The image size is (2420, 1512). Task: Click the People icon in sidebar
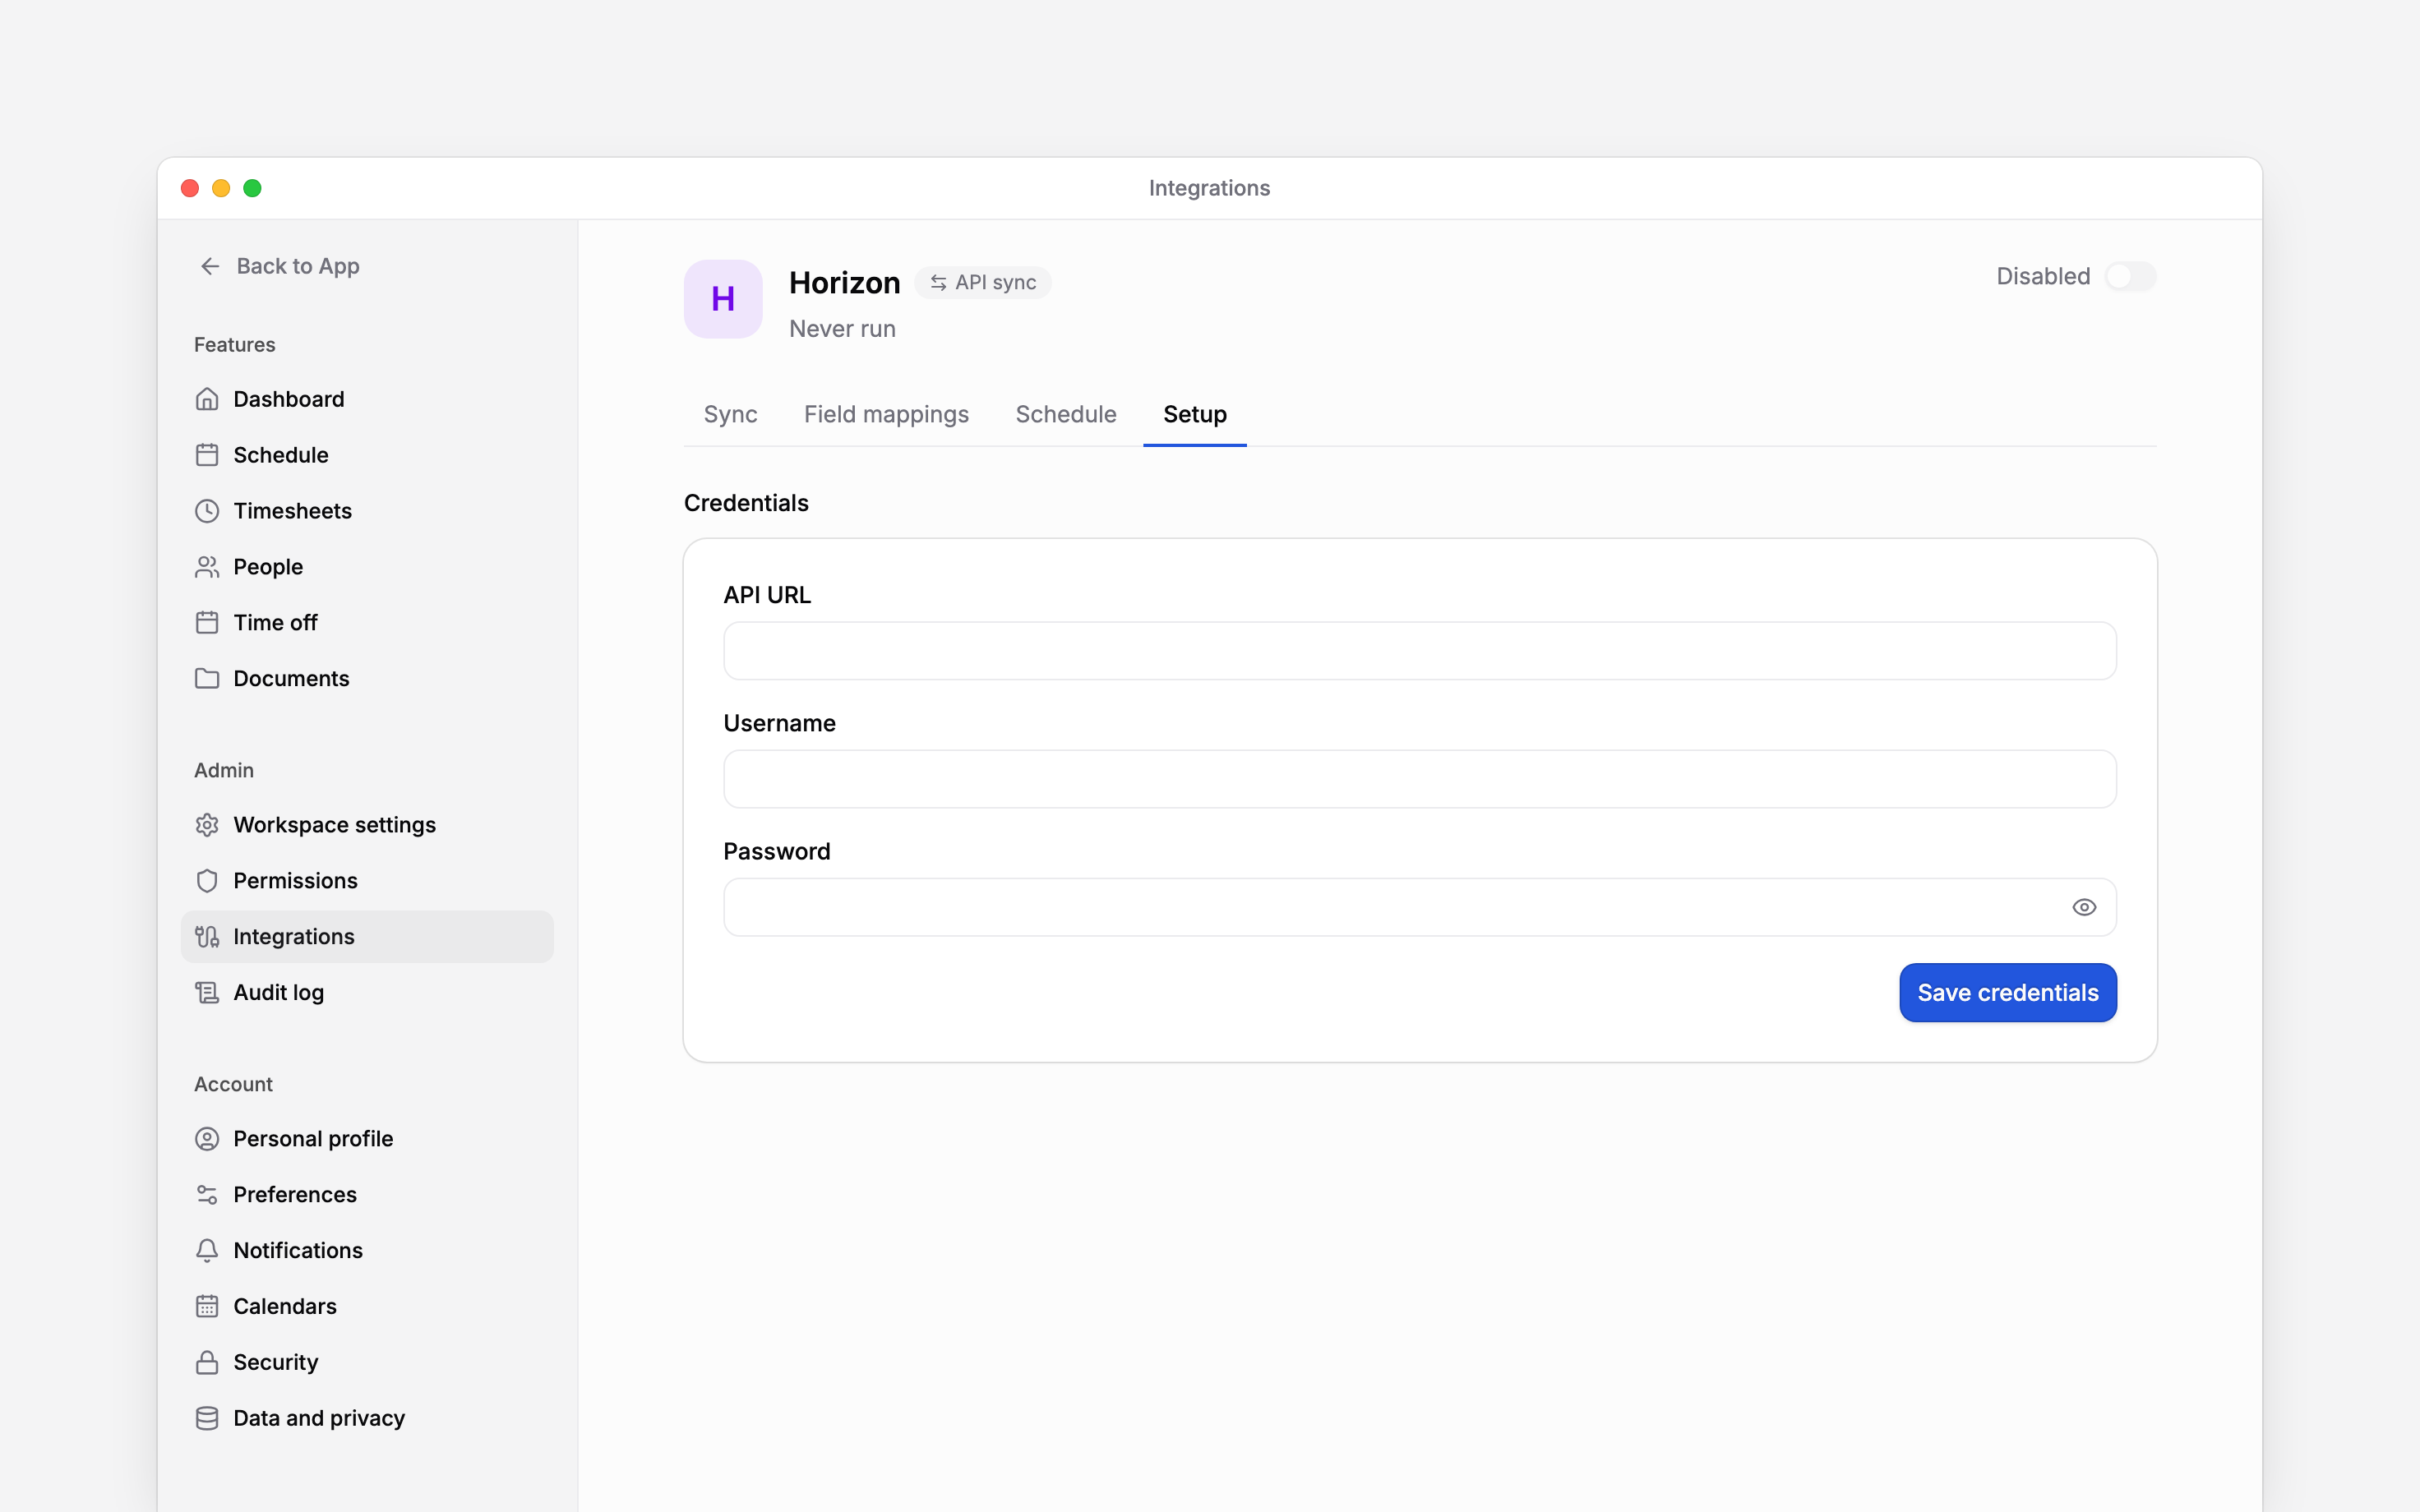[x=207, y=567]
